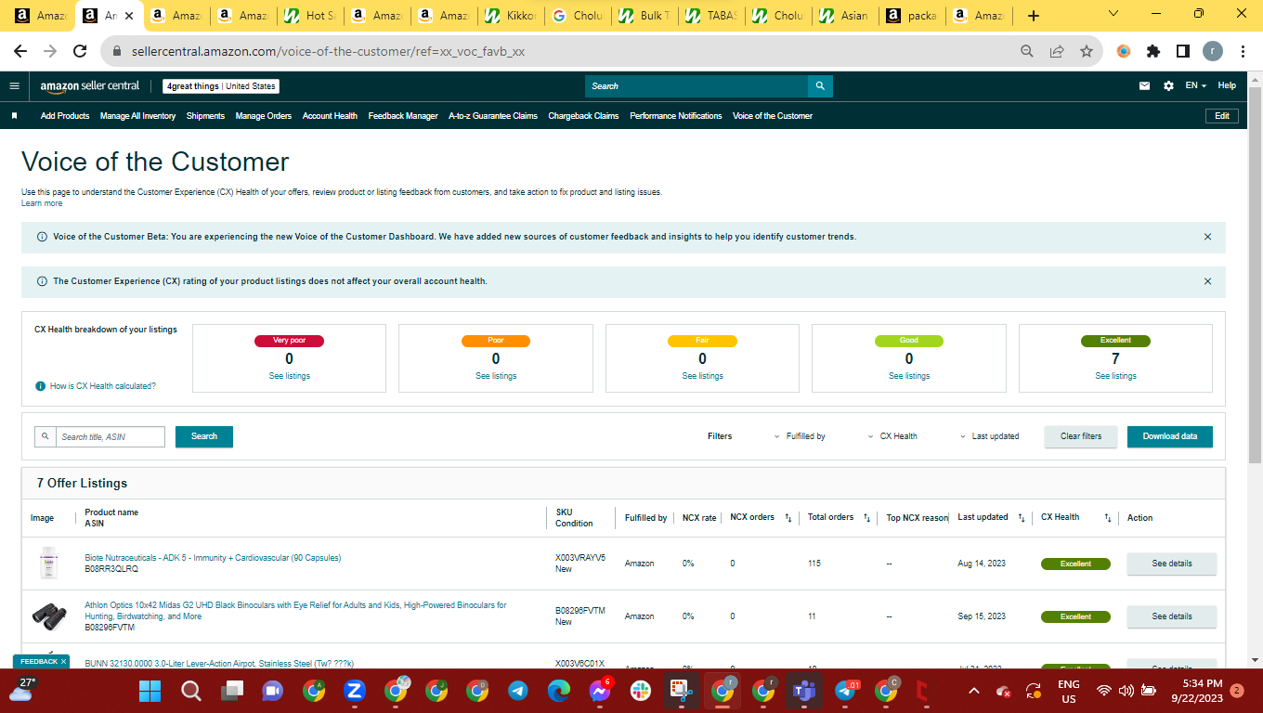The height and width of the screenshot is (713, 1263).
Task: Open the Chrome extensions puzzle icon
Action: pyautogui.click(x=1153, y=51)
